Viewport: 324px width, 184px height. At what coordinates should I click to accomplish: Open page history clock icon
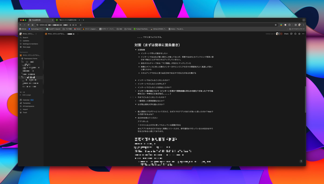pyautogui.click(x=295, y=34)
